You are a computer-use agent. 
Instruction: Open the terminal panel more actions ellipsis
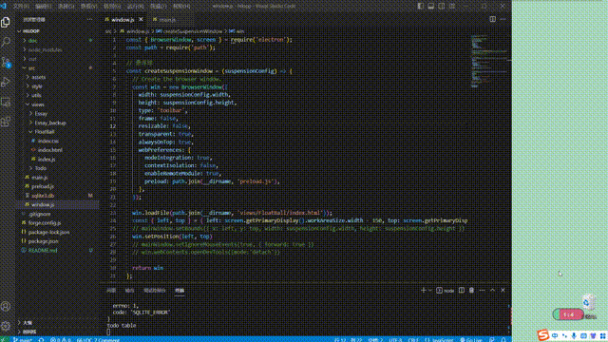click(x=482, y=290)
